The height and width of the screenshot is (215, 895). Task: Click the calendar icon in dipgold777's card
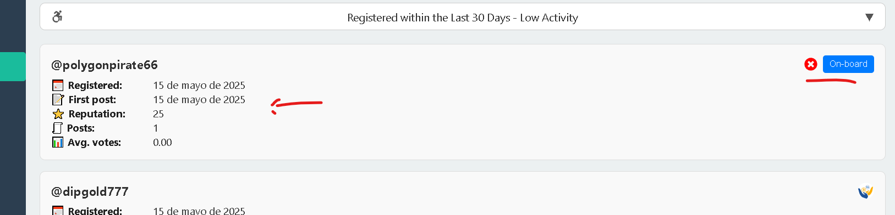[x=58, y=210]
